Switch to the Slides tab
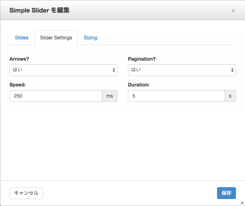 coord(22,38)
